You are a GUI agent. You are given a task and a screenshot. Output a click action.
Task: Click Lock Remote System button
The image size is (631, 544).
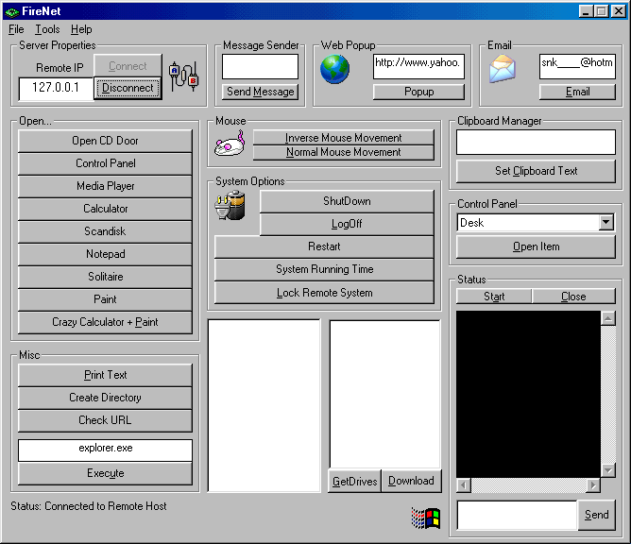point(324,293)
